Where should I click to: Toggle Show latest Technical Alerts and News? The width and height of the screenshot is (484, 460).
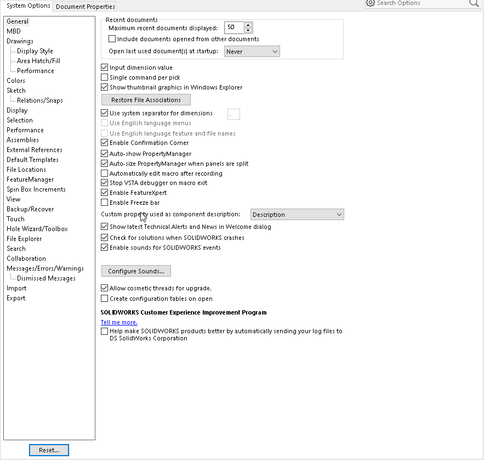pyautogui.click(x=104, y=227)
